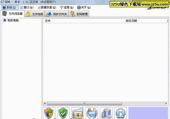Open the 关于(A) menu
The image size is (170, 119).
[x=84, y=8]
